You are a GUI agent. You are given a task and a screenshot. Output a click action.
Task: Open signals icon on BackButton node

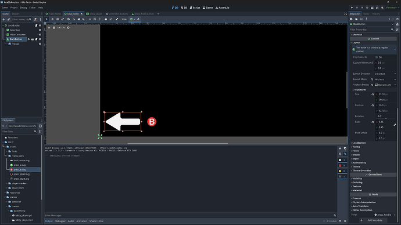29,39
